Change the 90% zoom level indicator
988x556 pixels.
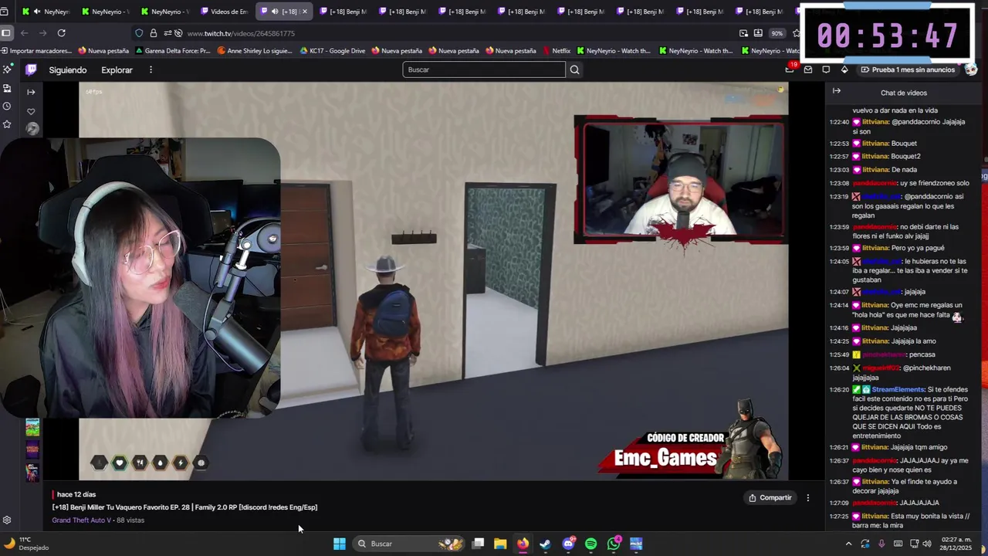[777, 33]
